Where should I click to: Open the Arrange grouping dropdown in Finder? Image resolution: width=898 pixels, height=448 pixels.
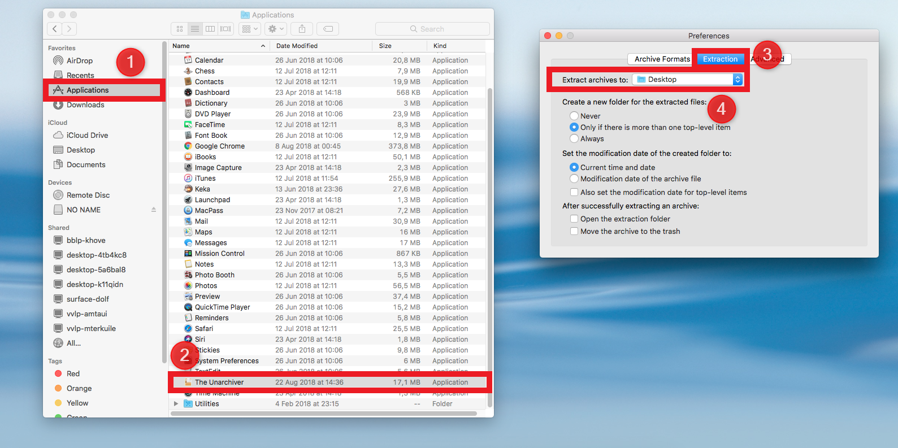click(x=249, y=29)
